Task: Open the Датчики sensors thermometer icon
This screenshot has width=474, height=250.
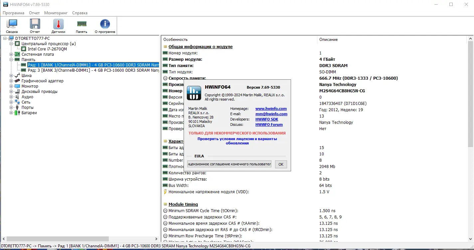Action: pos(58,26)
